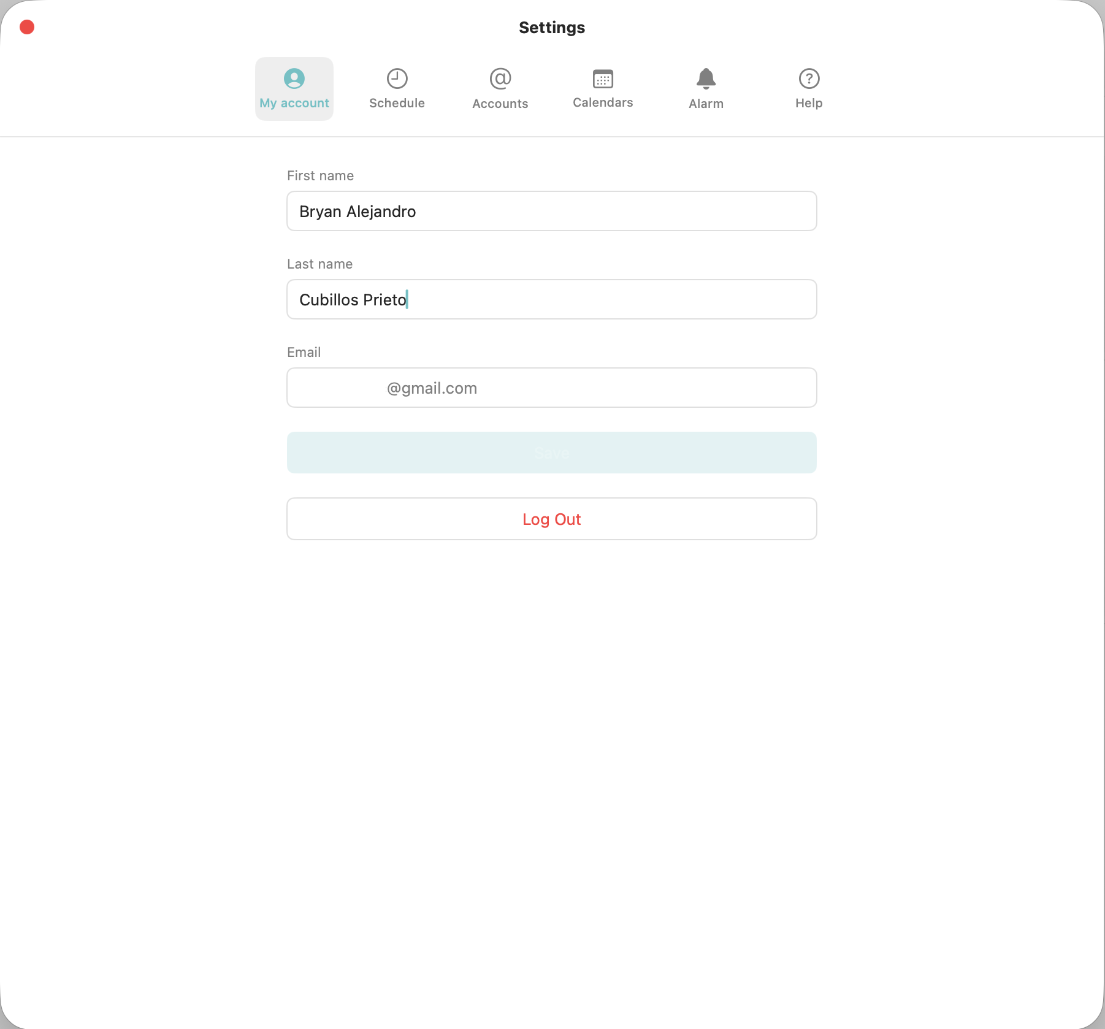Click the First name input field

pyautogui.click(x=552, y=211)
